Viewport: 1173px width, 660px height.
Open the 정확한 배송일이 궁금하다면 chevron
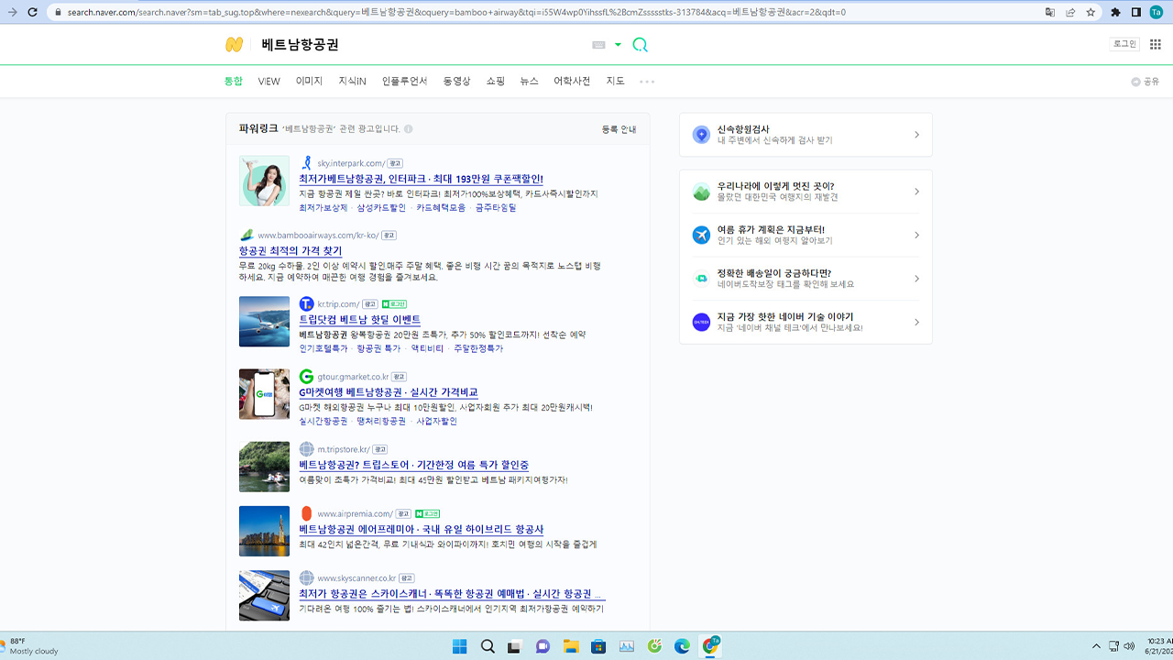click(x=916, y=279)
